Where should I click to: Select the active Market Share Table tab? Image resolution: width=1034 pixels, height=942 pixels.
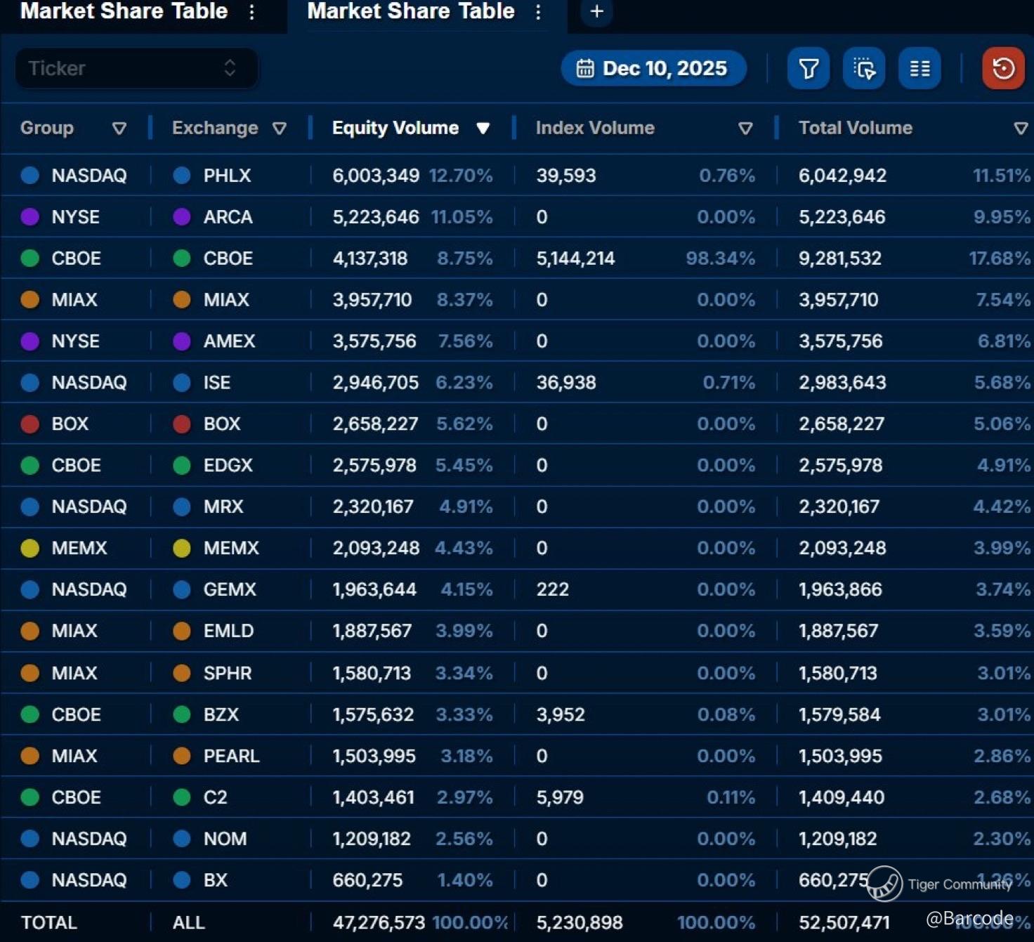click(x=411, y=11)
